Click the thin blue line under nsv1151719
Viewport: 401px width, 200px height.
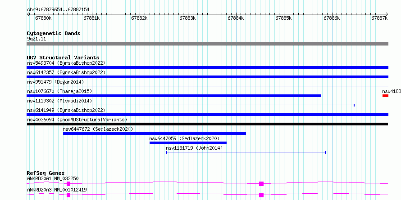[246, 152]
